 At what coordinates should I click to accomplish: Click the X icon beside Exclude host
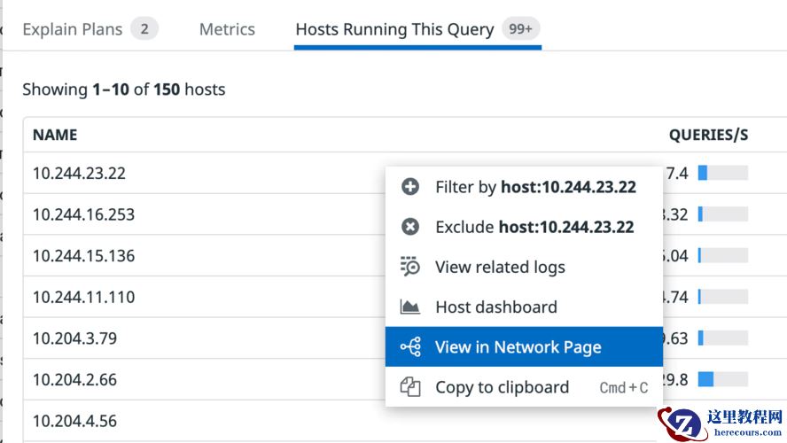pyautogui.click(x=409, y=227)
